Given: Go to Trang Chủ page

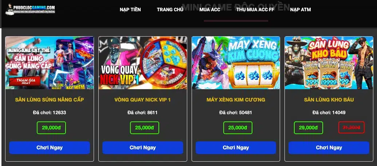Looking at the screenshot, I should pyautogui.click(x=170, y=9).
